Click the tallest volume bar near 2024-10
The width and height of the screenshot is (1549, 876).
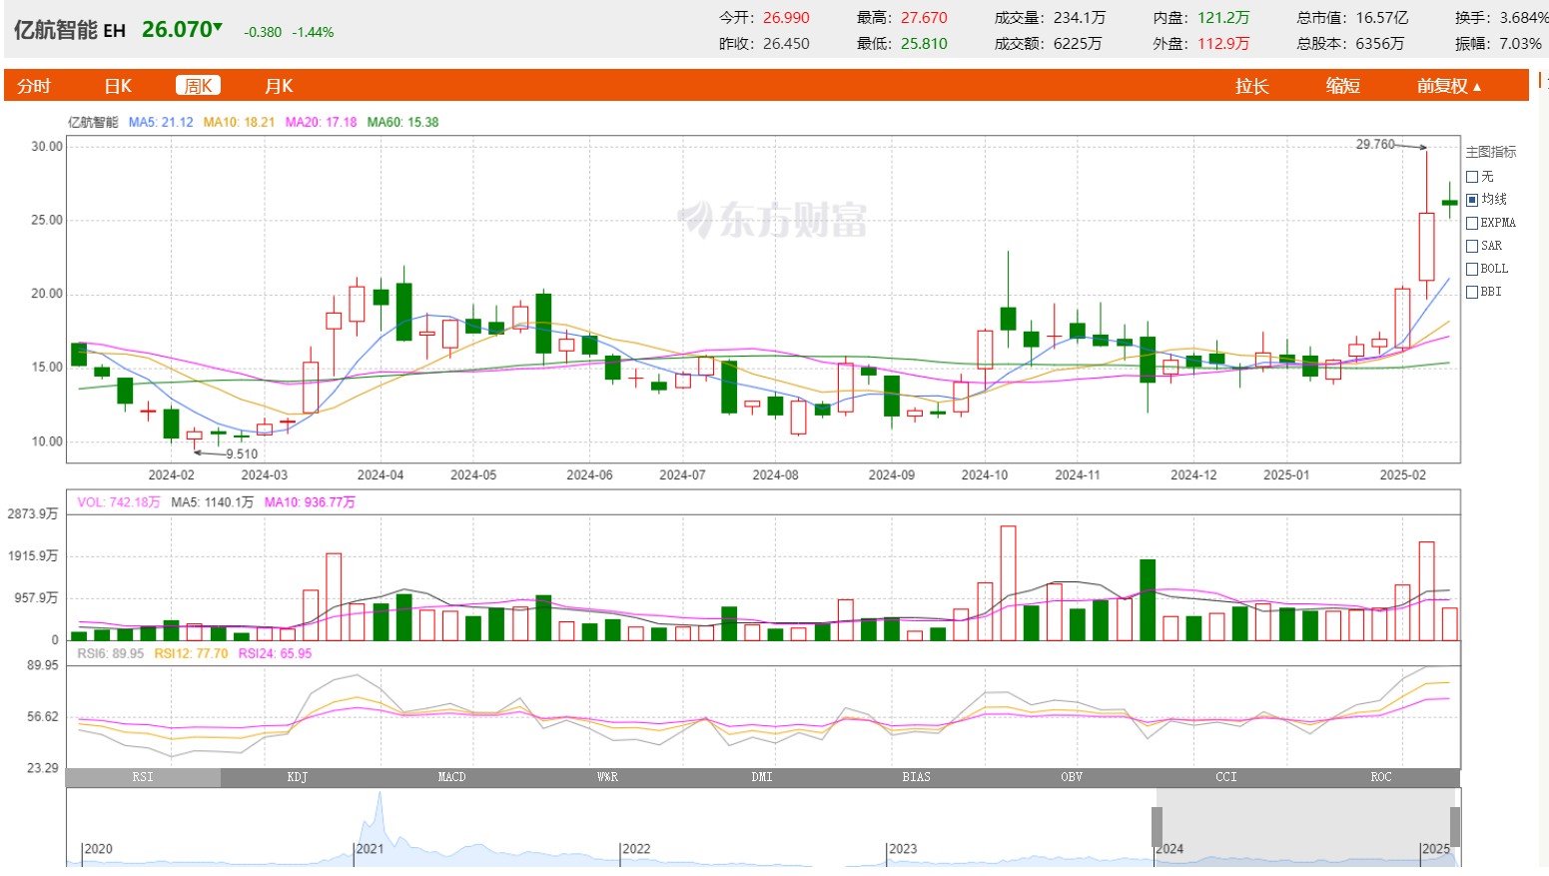(x=1008, y=583)
